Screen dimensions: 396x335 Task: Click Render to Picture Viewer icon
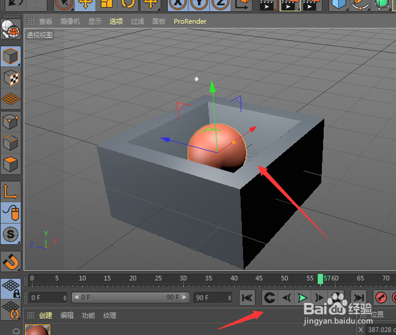point(290,5)
